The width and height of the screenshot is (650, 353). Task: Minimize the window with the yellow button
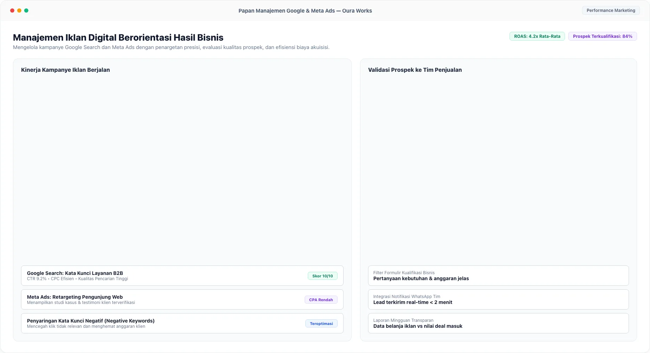[x=19, y=11]
